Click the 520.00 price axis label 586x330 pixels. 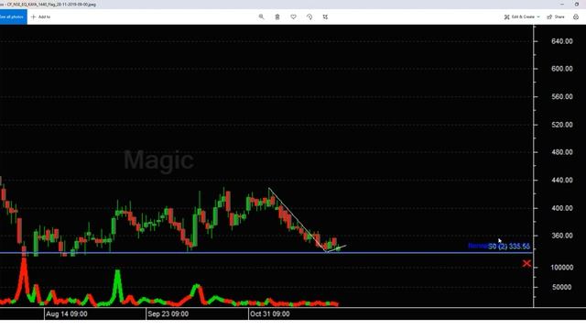click(562, 125)
